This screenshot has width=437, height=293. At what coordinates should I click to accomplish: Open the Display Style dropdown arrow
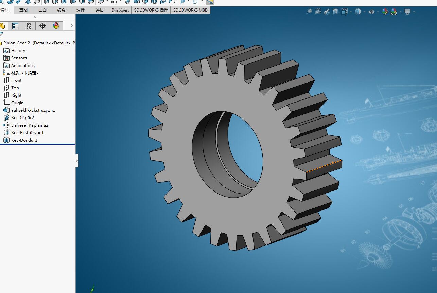(x=364, y=12)
